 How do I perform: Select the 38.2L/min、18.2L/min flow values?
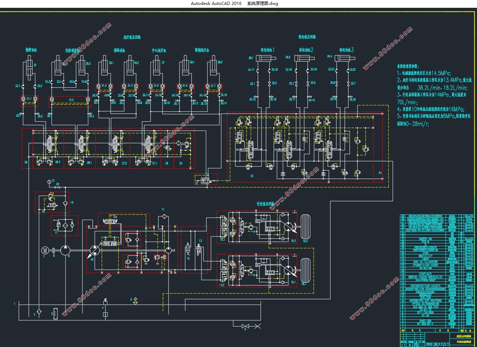click(442, 87)
